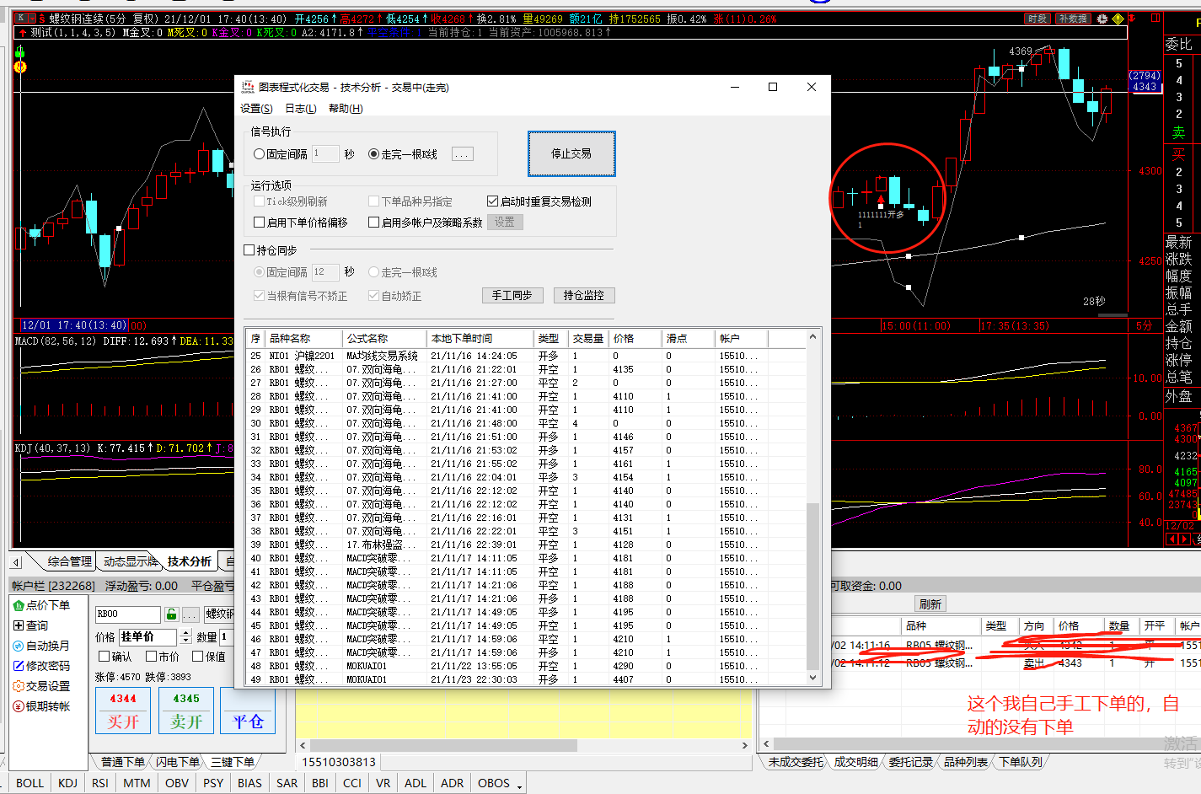The width and height of the screenshot is (1201, 794).
Task: Click the 时段 button in chart header
Action: click(1037, 19)
